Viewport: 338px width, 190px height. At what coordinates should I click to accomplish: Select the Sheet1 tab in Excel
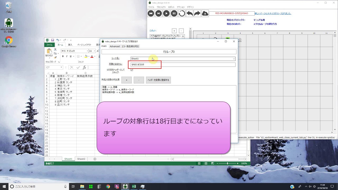(68, 159)
